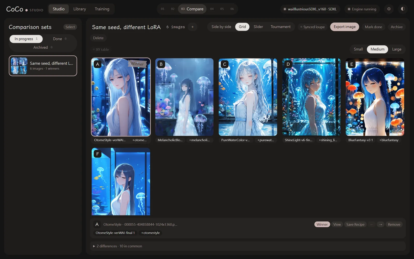Image resolution: width=414 pixels, height=259 pixels.
Task: Open the Same seed, different LoRA set
Action: click(x=43, y=66)
